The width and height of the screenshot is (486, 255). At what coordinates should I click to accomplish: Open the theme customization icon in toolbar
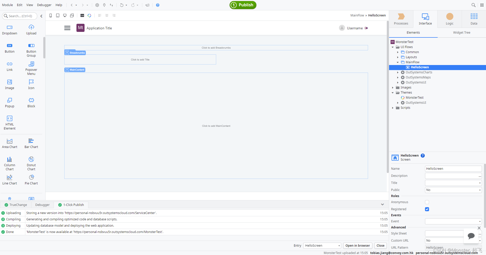coord(89,15)
